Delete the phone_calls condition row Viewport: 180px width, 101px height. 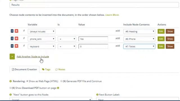tap(16, 38)
